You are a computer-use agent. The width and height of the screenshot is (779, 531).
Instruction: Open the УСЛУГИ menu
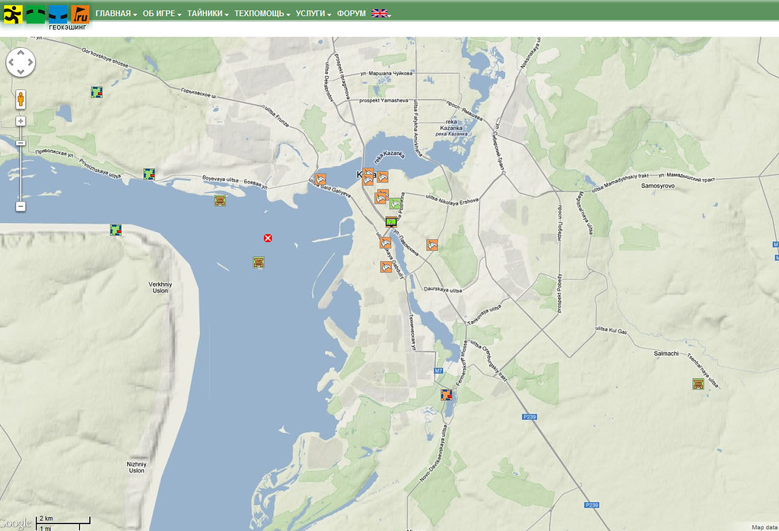point(313,14)
